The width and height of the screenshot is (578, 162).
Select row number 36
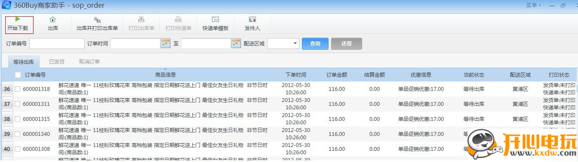coord(7,89)
